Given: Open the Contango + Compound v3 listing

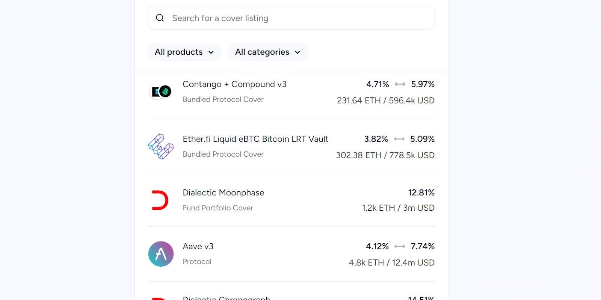Looking at the screenshot, I should [234, 84].
